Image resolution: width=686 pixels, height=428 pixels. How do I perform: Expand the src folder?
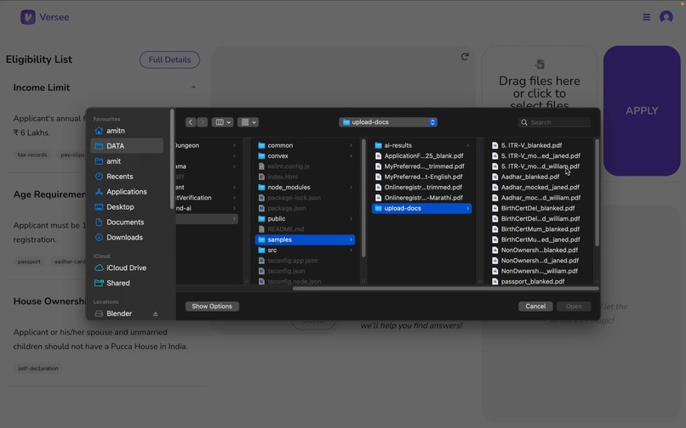coord(305,251)
